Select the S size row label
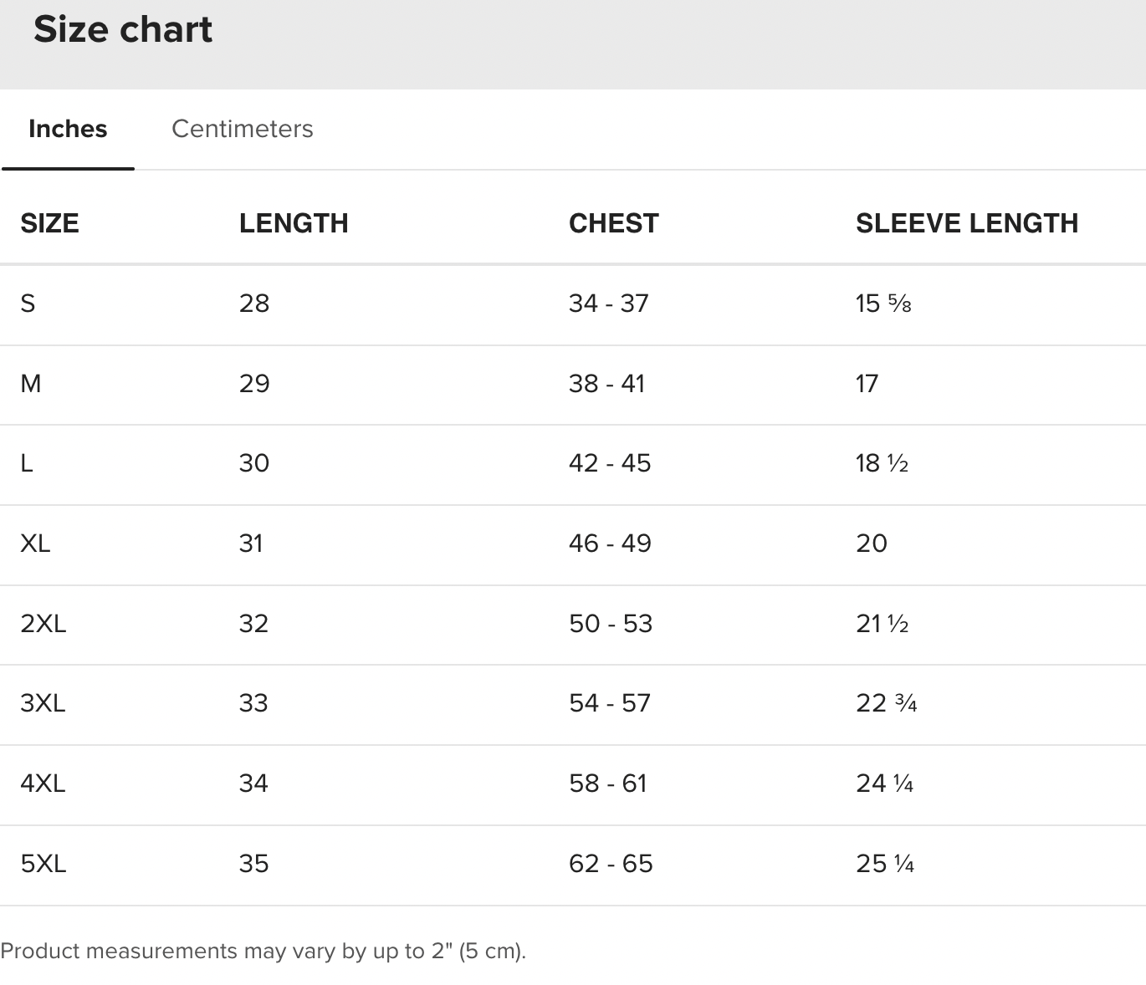The image size is (1146, 985). [28, 304]
